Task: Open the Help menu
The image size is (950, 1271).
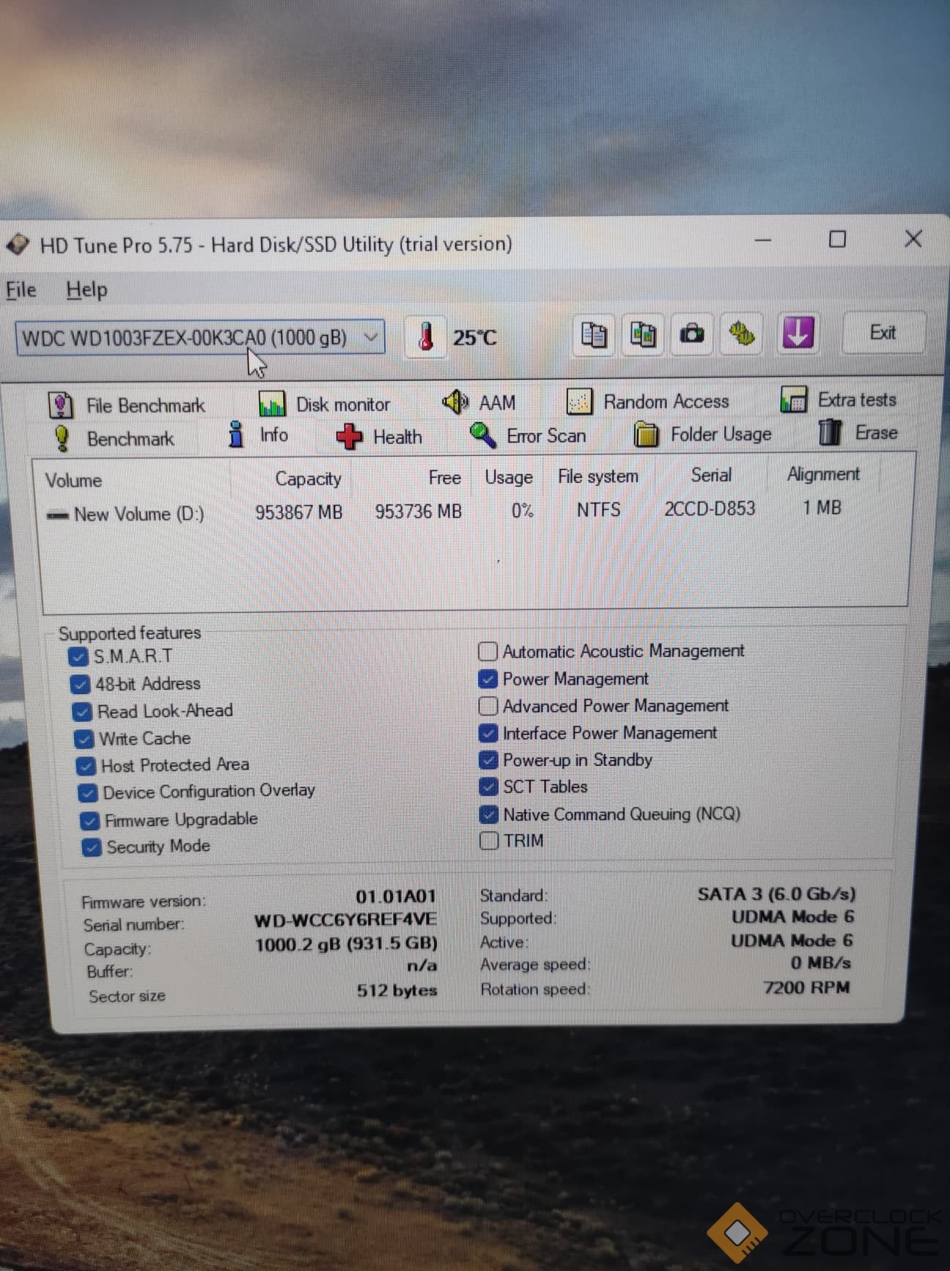Action: 86,290
